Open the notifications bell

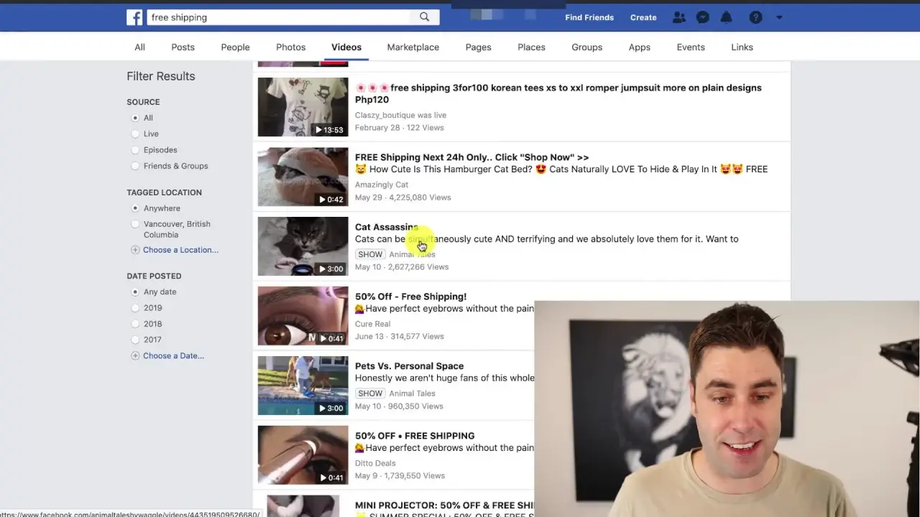click(x=727, y=17)
